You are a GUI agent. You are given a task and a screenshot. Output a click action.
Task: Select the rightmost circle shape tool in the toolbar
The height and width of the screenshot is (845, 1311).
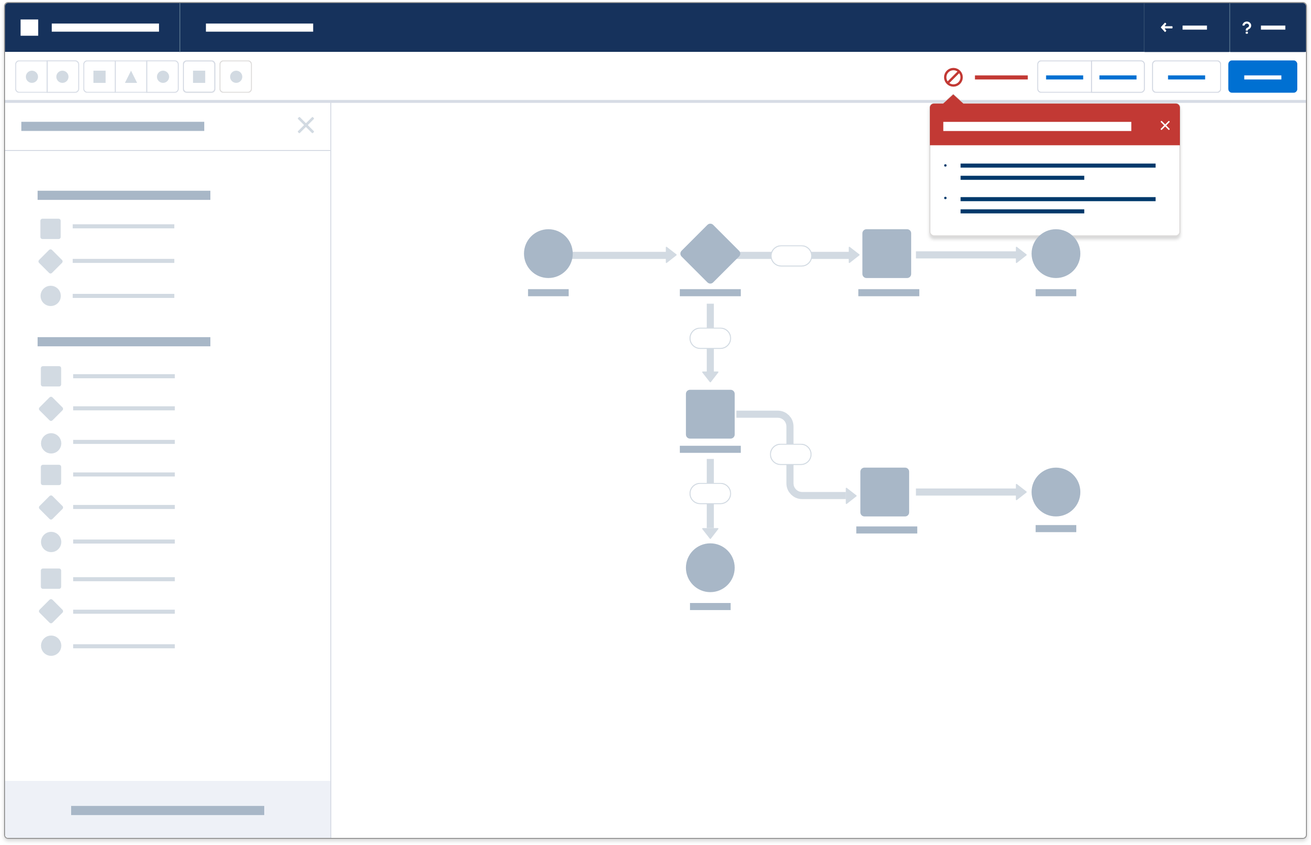pos(235,76)
